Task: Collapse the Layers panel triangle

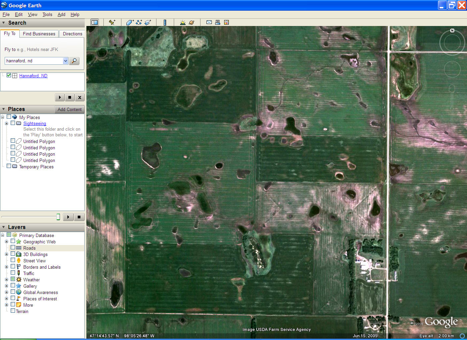Action: pos(4,227)
